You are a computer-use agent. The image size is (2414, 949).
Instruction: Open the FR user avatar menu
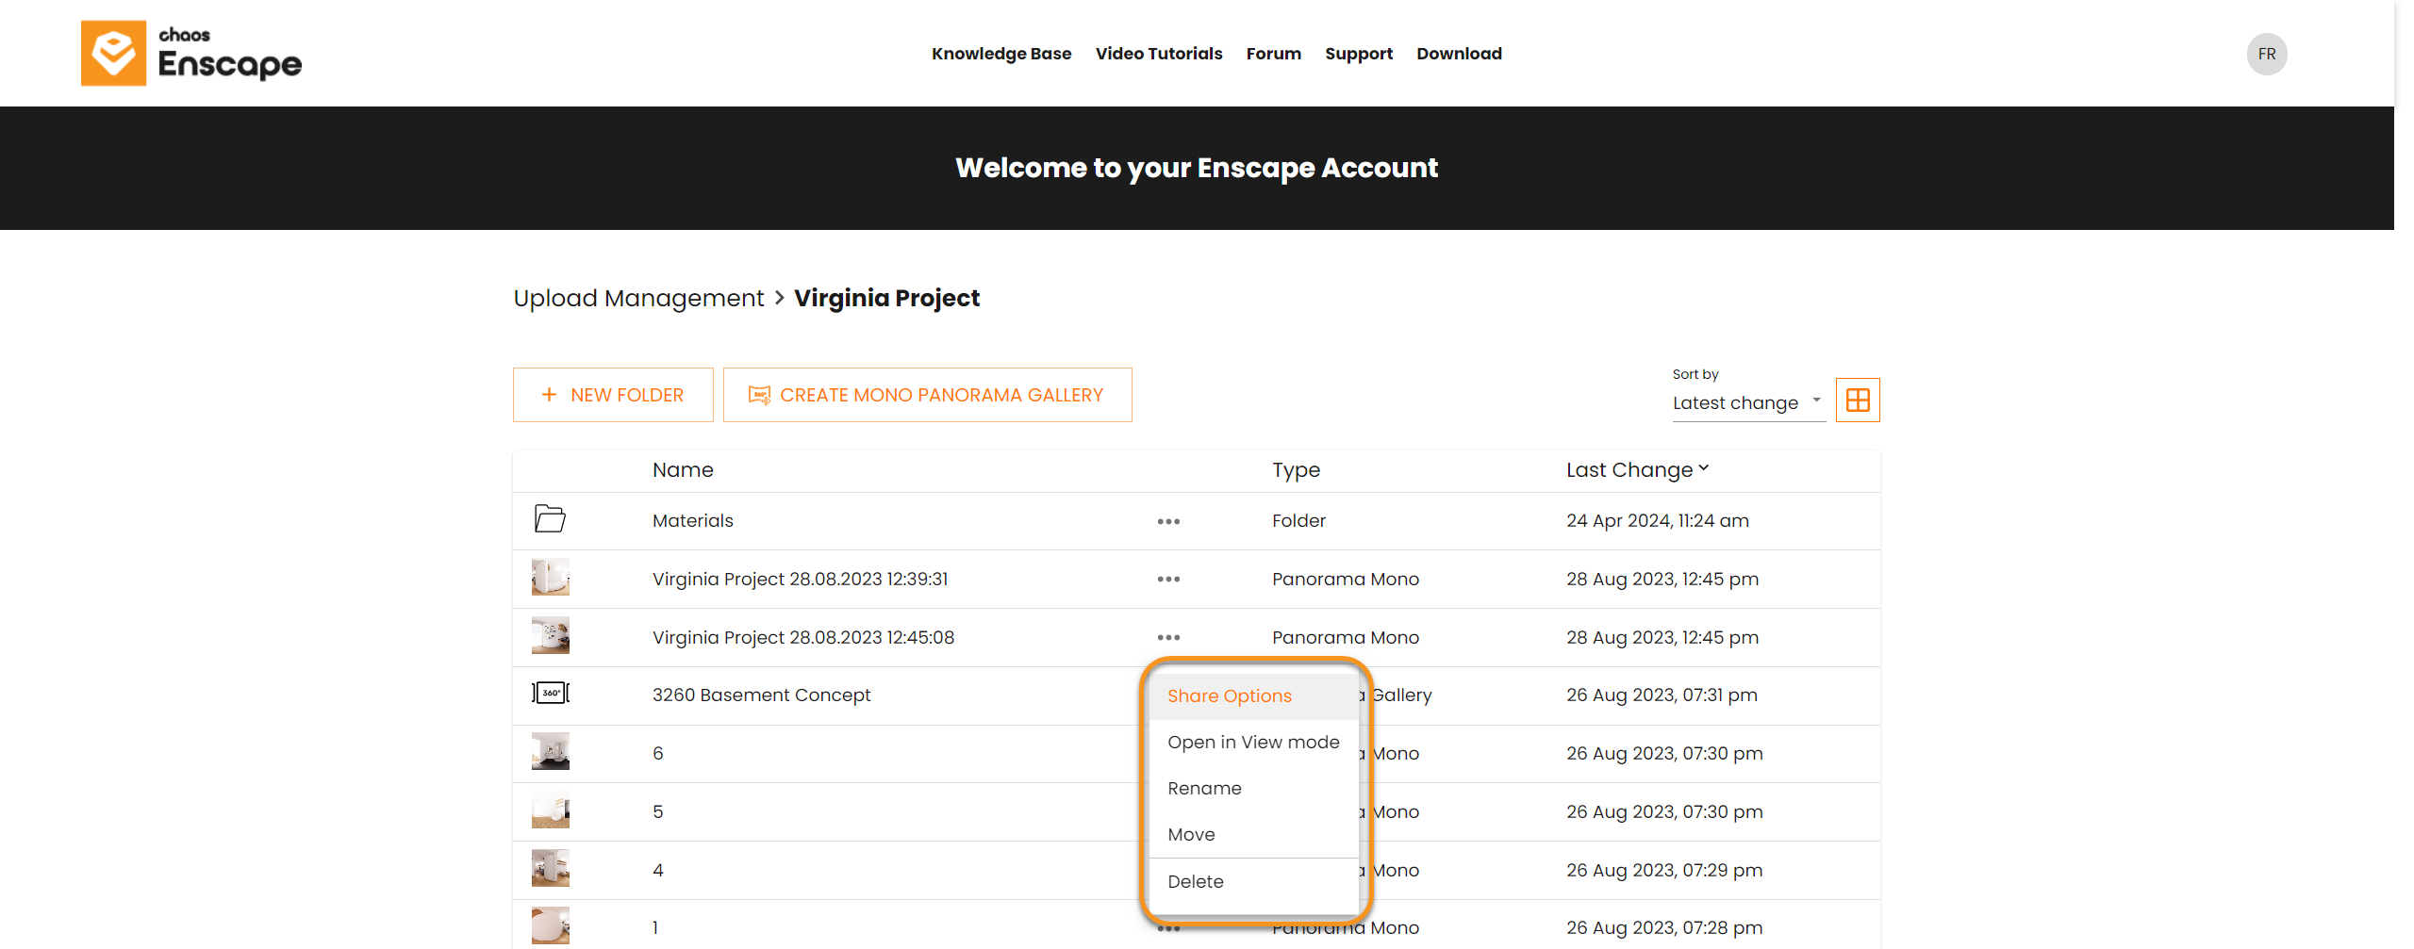pyautogui.click(x=2266, y=54)
